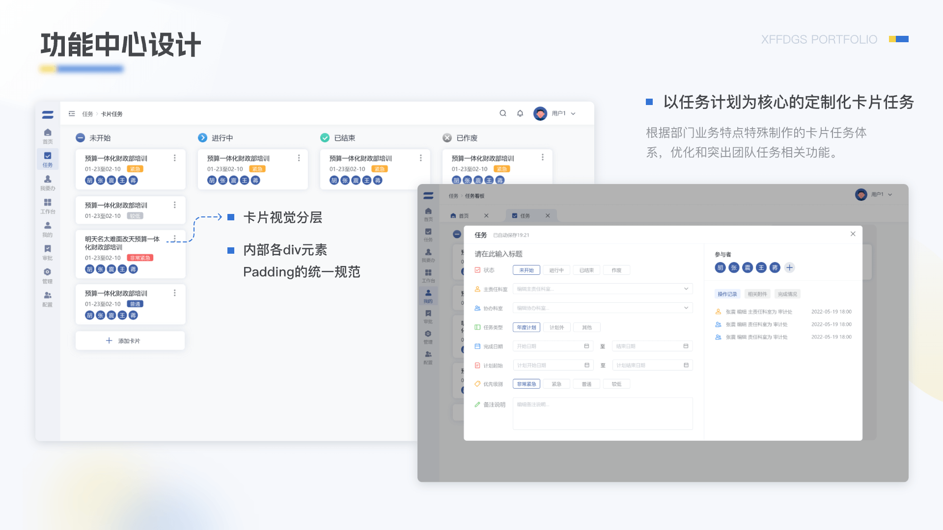
Task: Expand the 协办科室 dropdown
Action: coord(603,308)
